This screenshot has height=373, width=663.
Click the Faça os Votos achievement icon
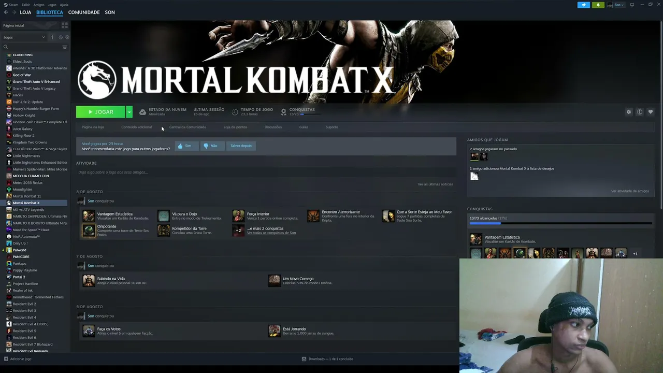point(89,331)
